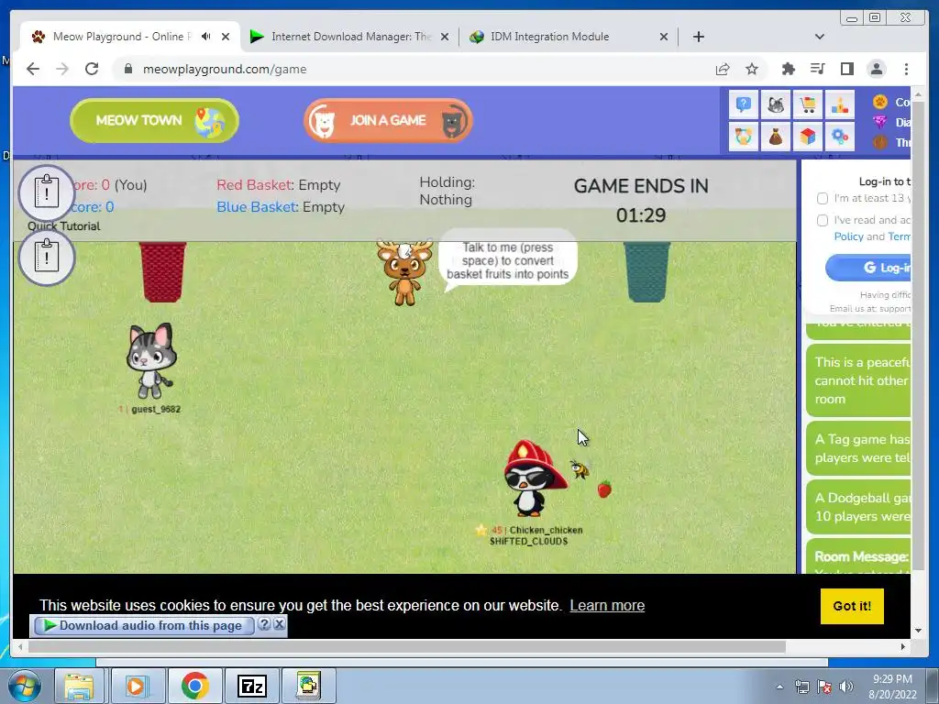This screenshot has height=704, width=939.
Task: Open help on IDM download bar
Action: [x=264, y=624]
